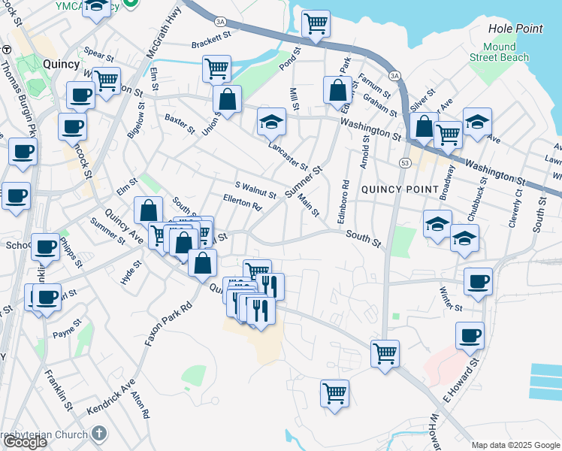Click the S Walnut St label
The height and width of the screenshot is (451, 562).
point(255,190)
